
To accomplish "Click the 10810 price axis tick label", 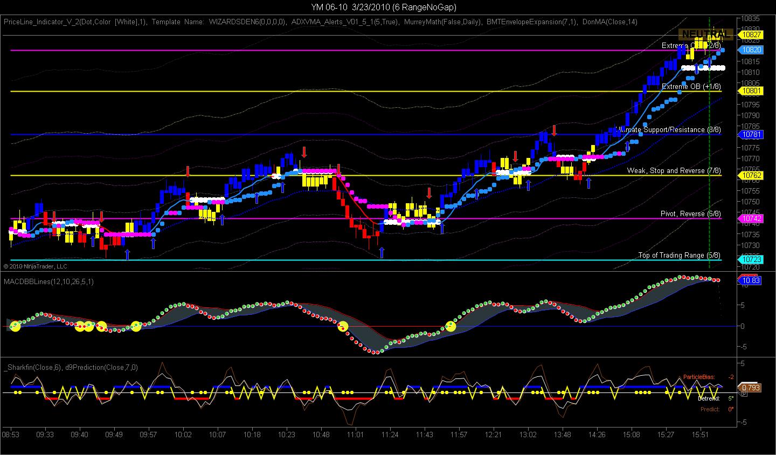I will (751, 72).
